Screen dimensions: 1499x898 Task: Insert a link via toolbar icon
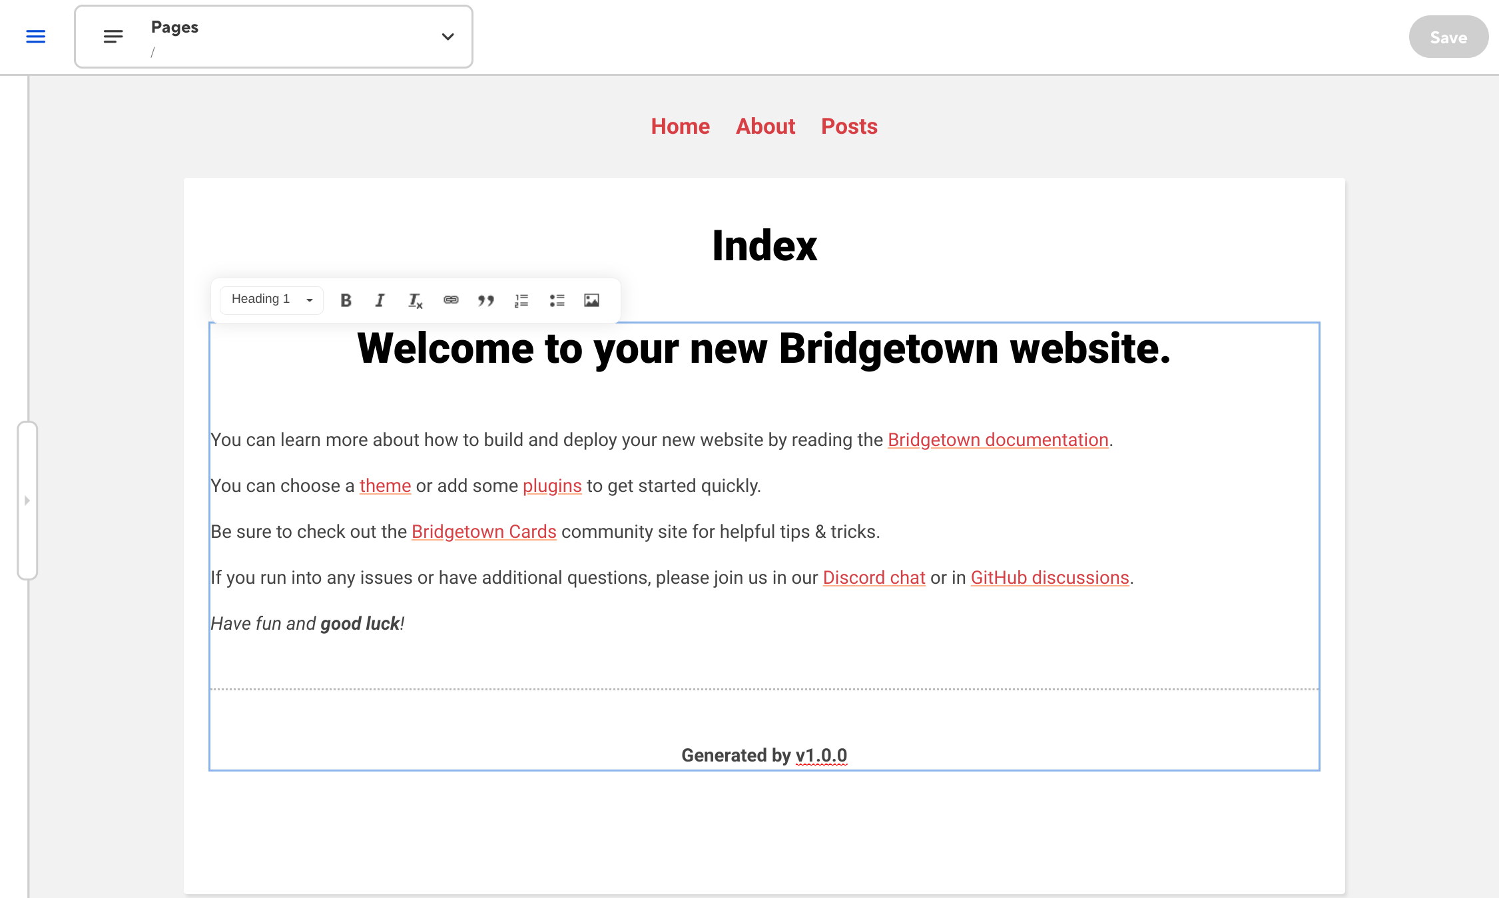click(451, 300)
